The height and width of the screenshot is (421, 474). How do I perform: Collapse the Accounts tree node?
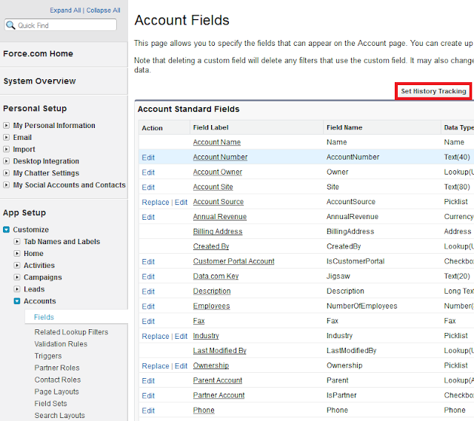[x=17, y=301]
